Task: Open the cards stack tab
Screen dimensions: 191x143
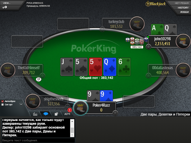Action: tap(56, 114)
